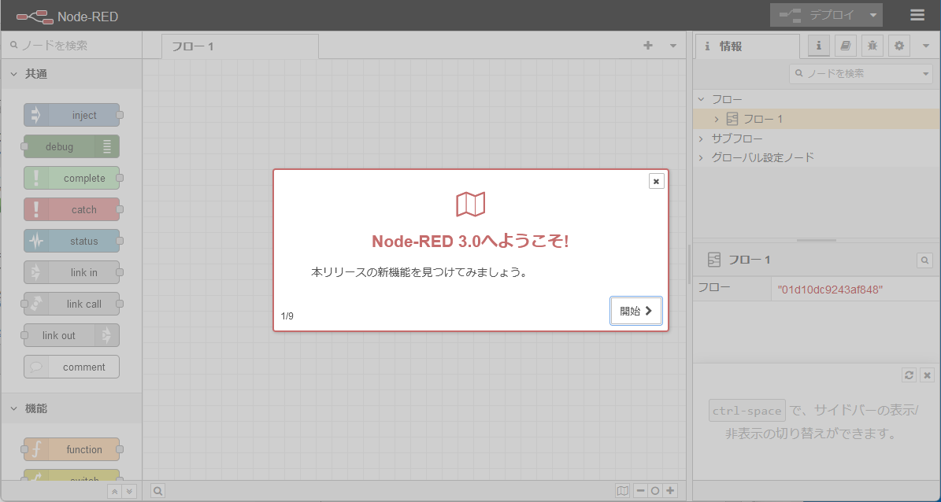This screenshot has width=941, height=502.
Task: Click the 開始 button in welcome dialog
Action: click(636, 311)
